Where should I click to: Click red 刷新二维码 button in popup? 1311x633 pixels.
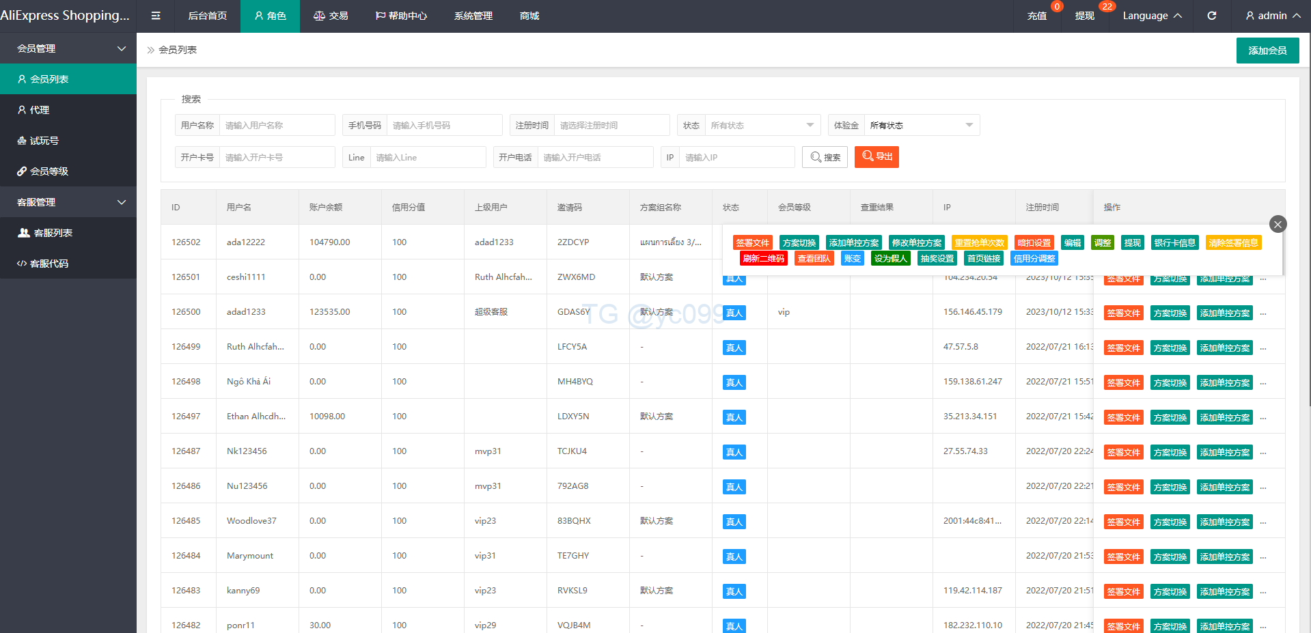click(x=763, y=259)
